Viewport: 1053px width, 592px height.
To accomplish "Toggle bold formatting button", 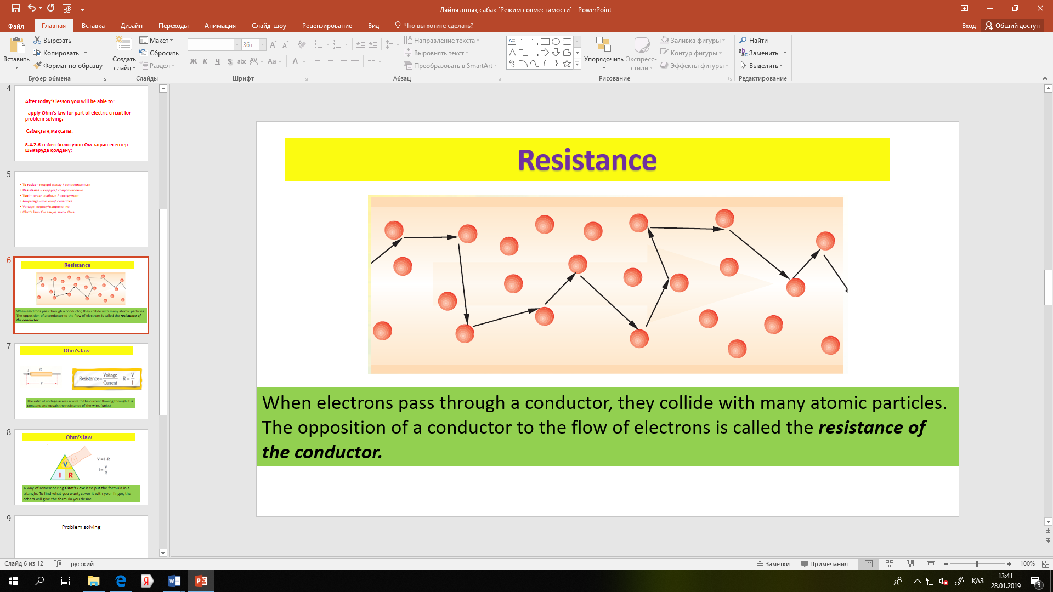I will click(x=193, y=61).
